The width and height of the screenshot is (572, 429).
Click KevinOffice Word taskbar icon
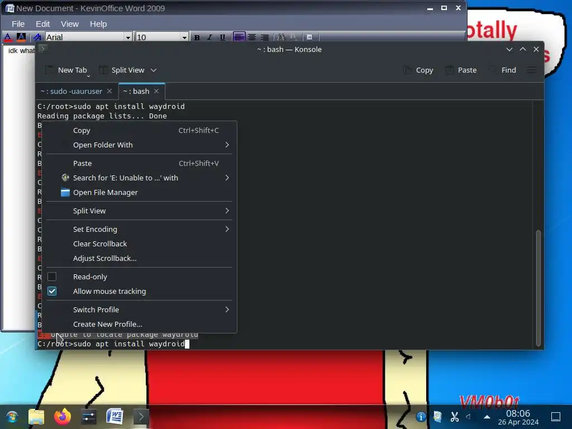click(115, 417)
